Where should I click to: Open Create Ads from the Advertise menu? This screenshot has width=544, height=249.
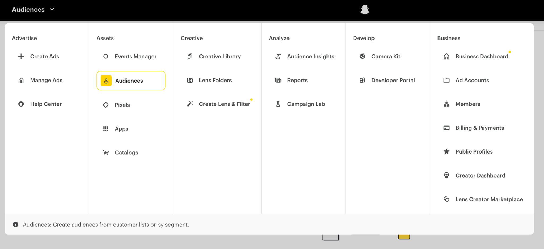point(45,56)
